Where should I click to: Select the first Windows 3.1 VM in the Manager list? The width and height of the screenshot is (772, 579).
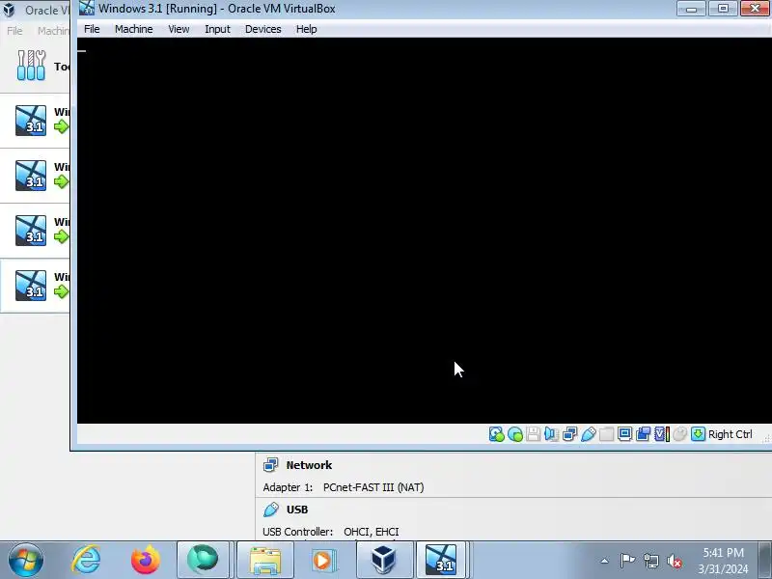35,120
